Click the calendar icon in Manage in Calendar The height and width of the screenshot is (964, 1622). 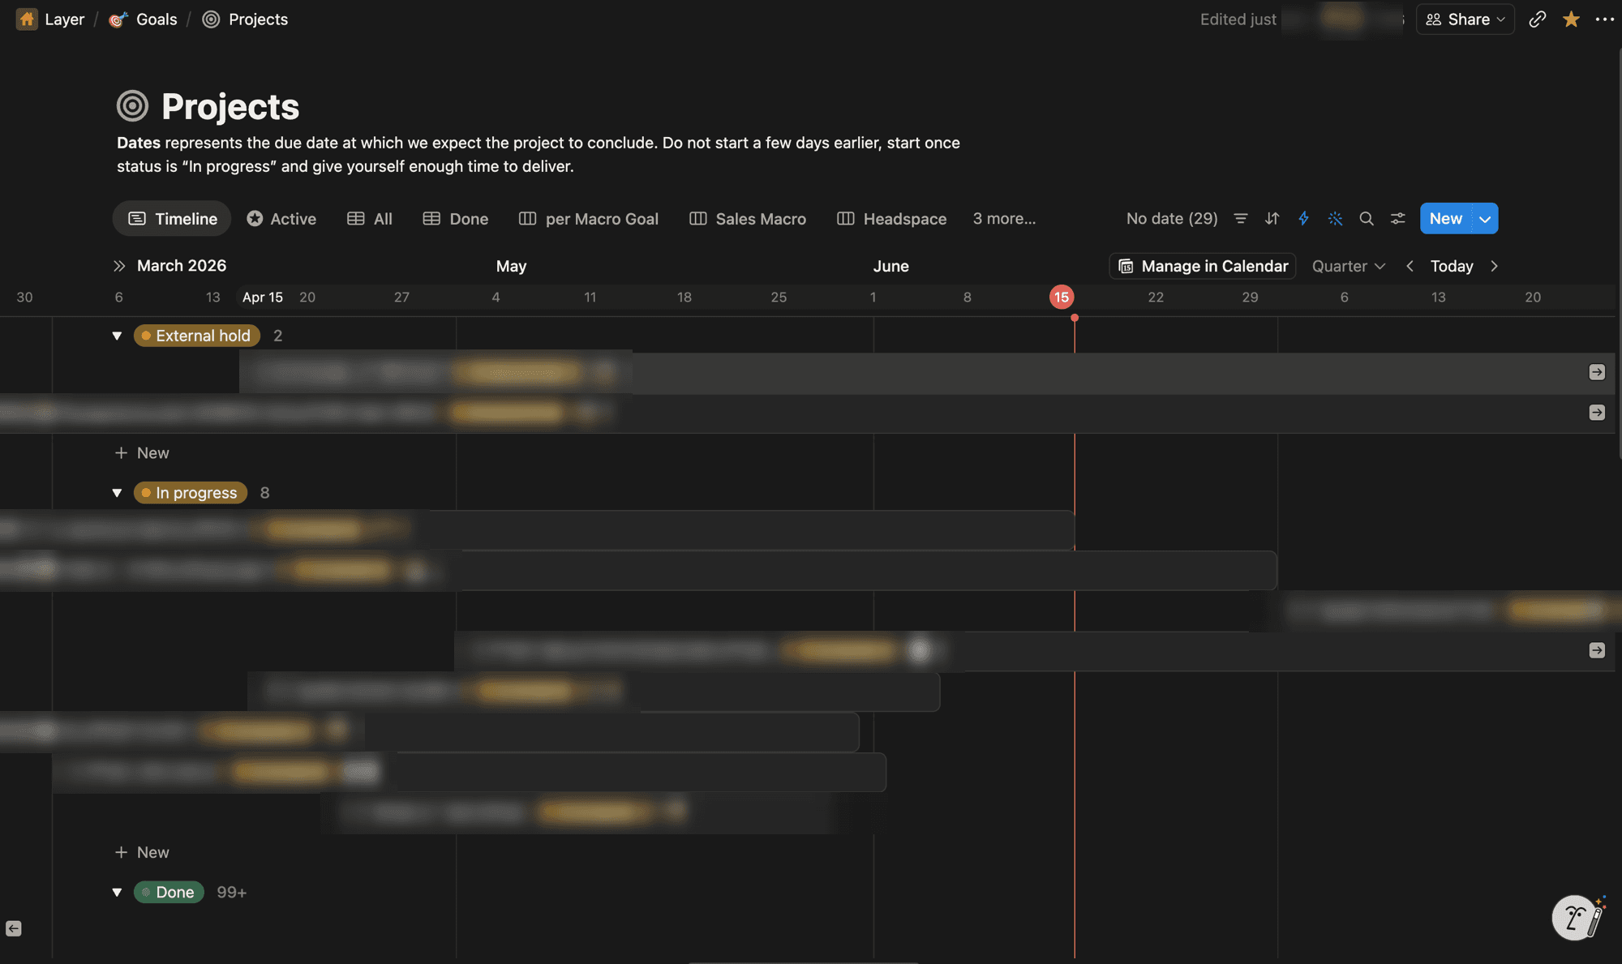point(1126,266)
